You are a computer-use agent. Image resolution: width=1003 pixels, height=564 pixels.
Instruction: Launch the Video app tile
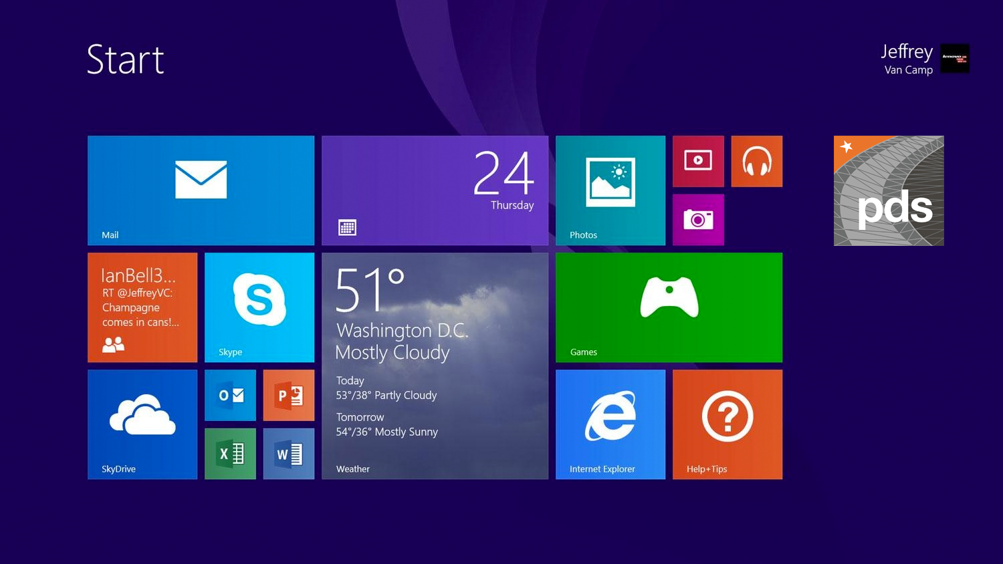click(698, 161)
